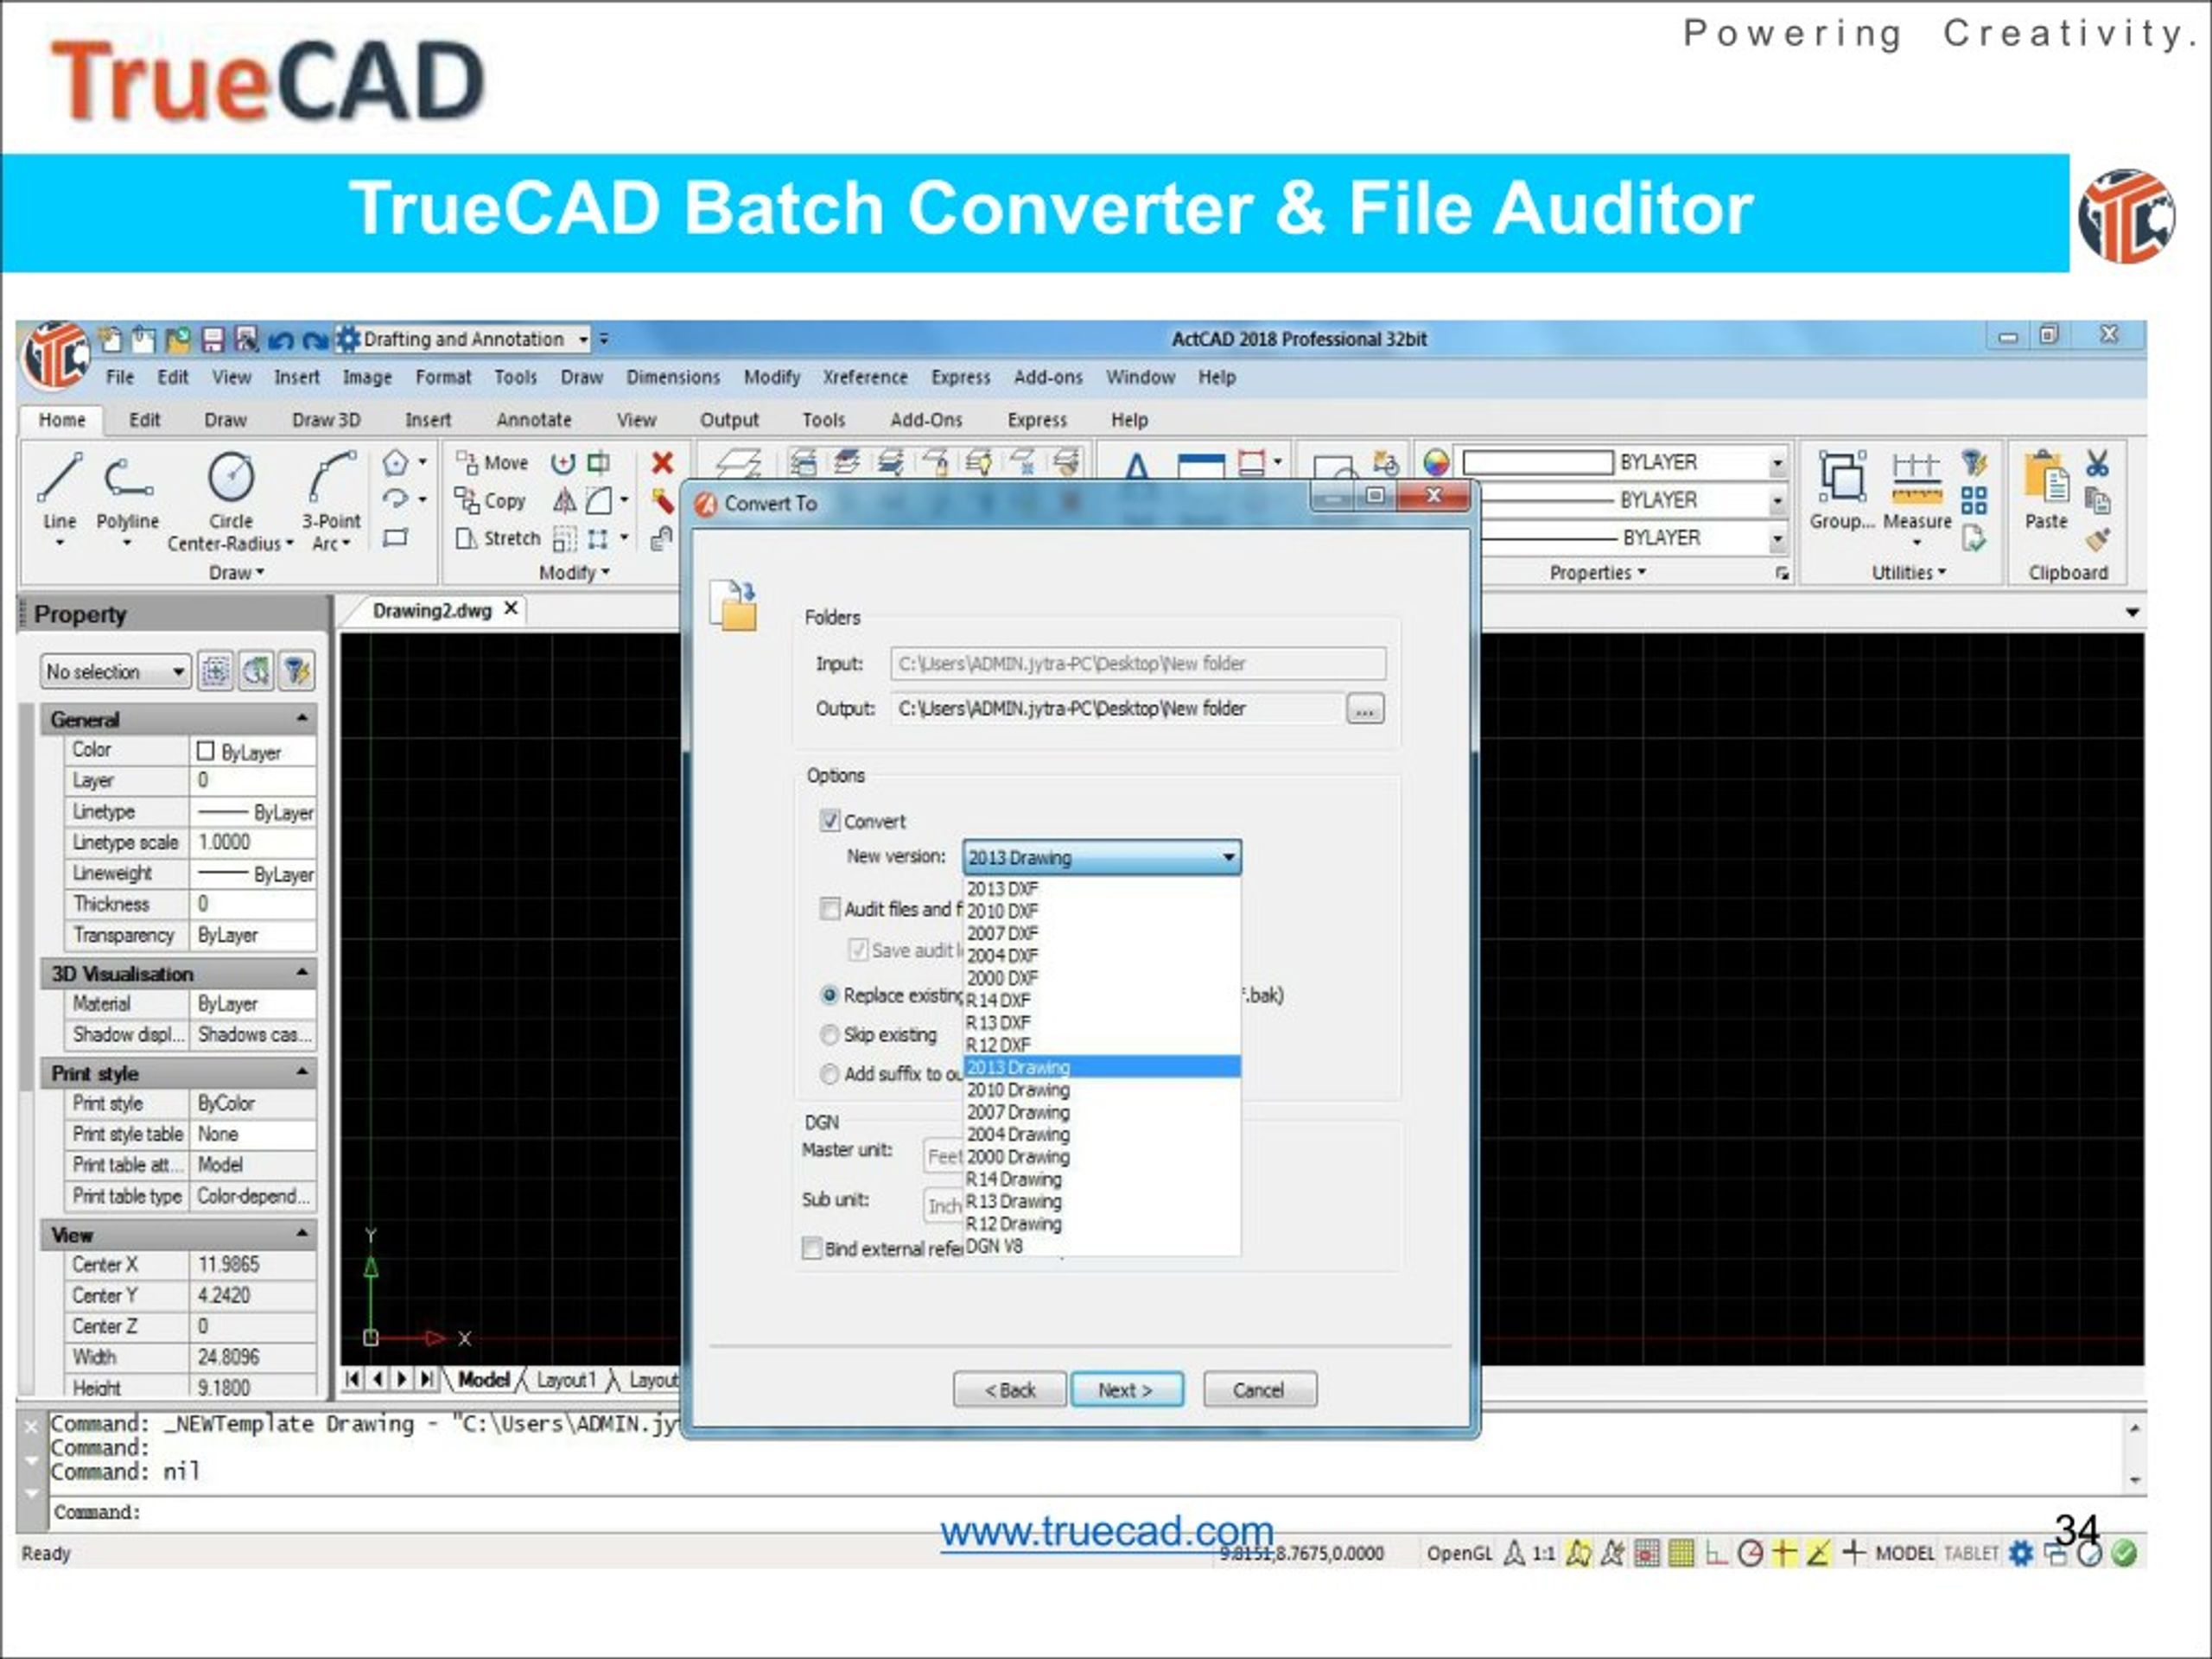Click the Back button

(x=1010, y=1390)
